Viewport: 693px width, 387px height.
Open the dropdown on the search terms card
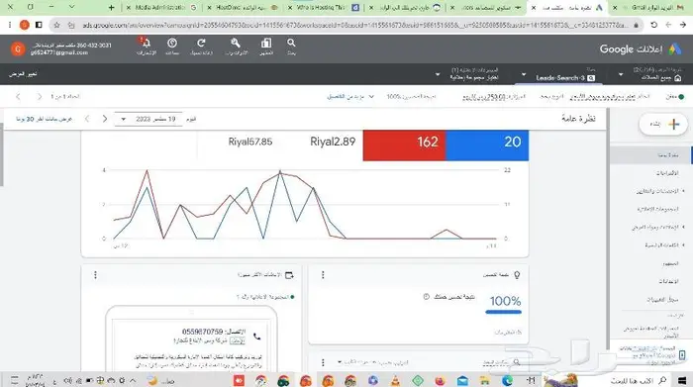340,362
